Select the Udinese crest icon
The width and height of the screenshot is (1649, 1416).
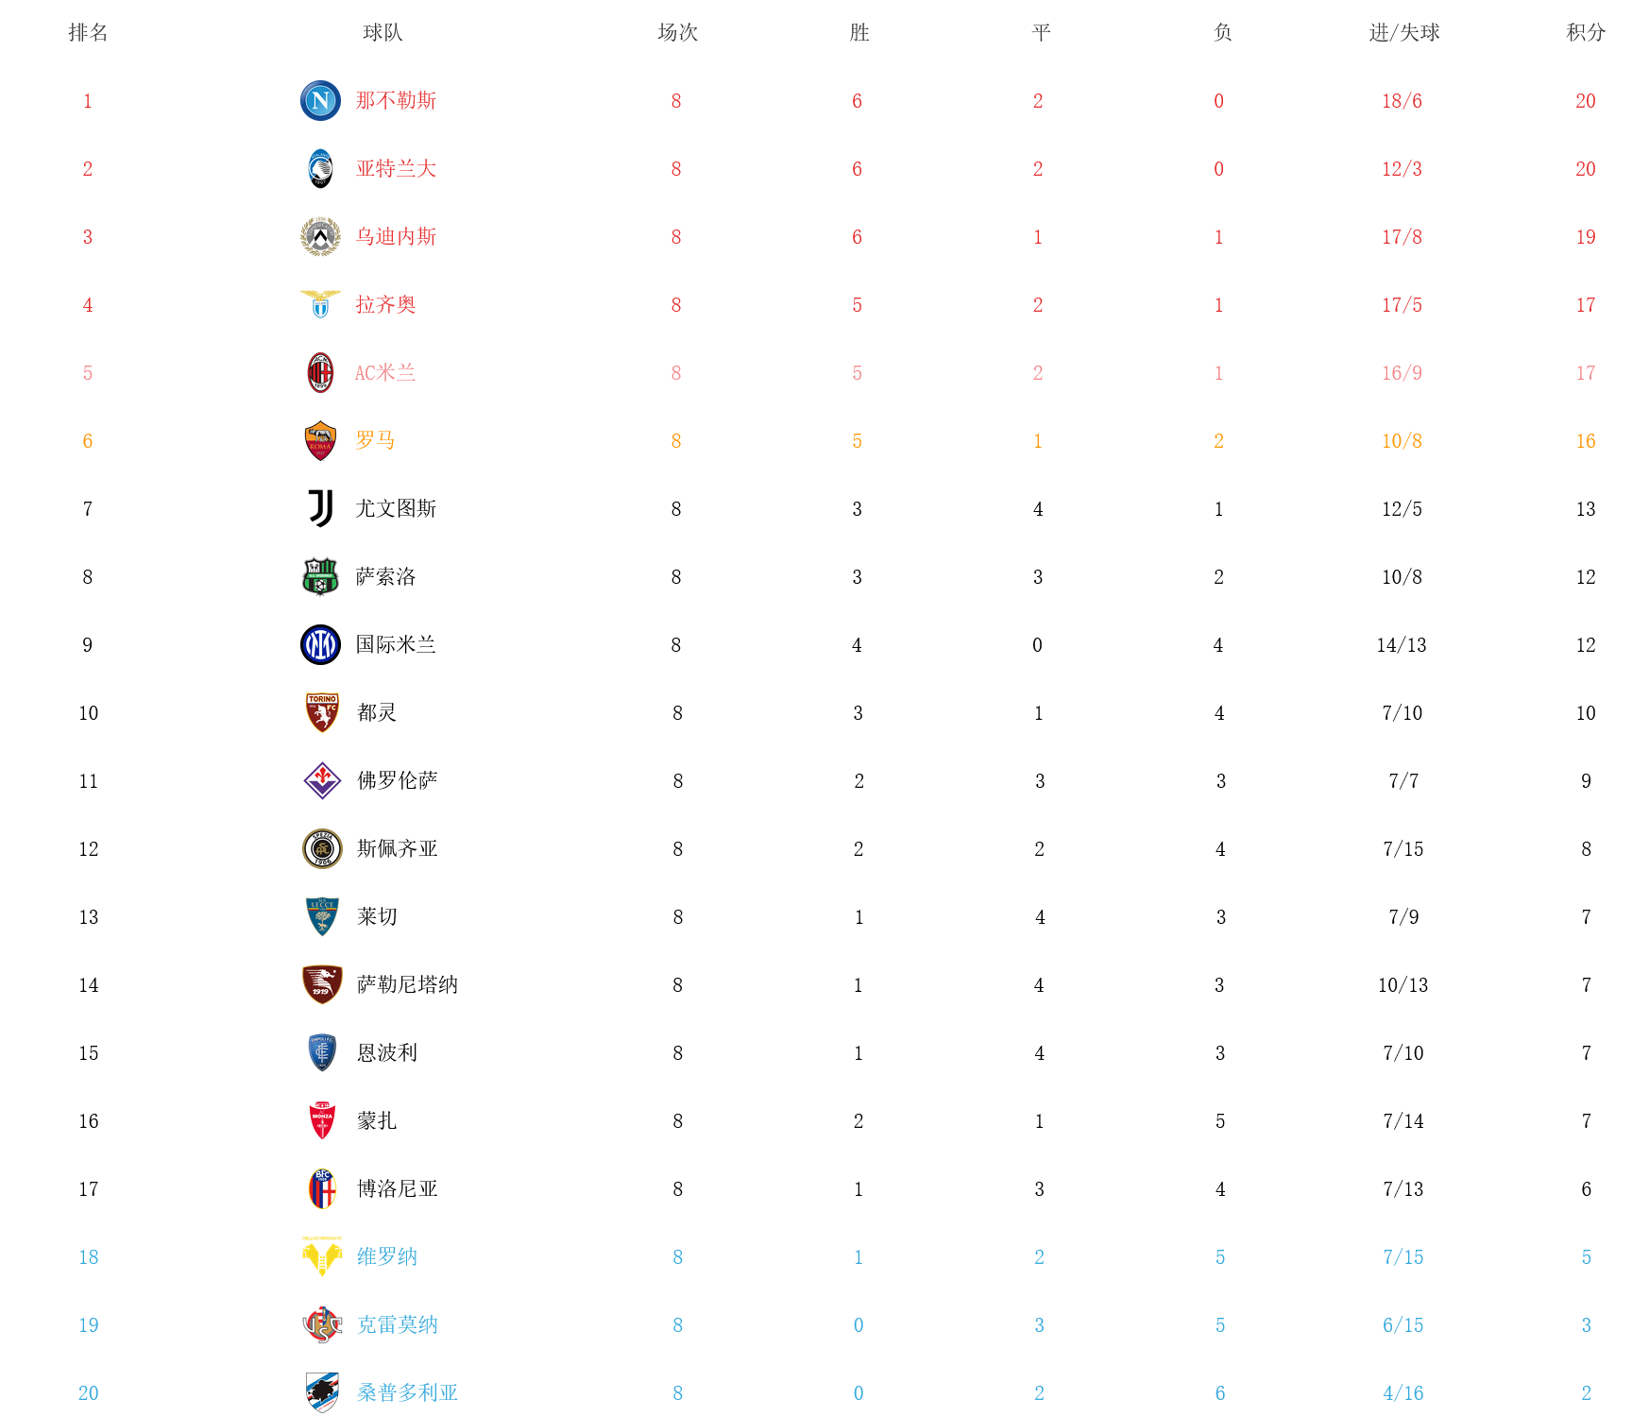point(320,236)
